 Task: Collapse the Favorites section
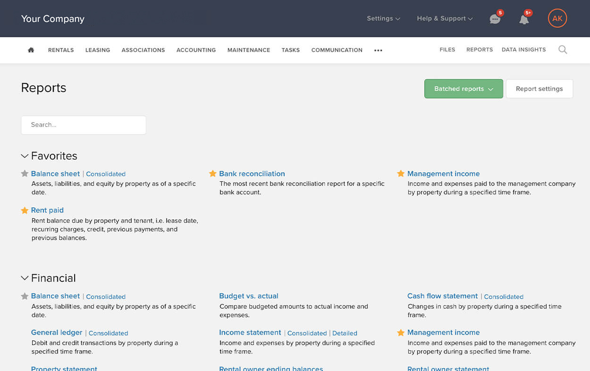[25, 156]
